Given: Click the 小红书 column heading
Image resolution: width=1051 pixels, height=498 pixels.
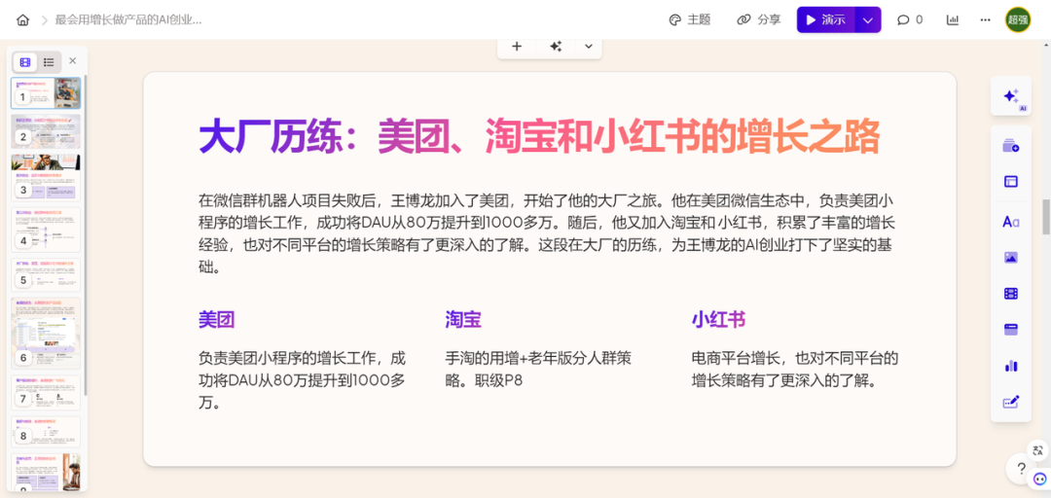Looking at the screenshot, I should (x=718, y=320).
